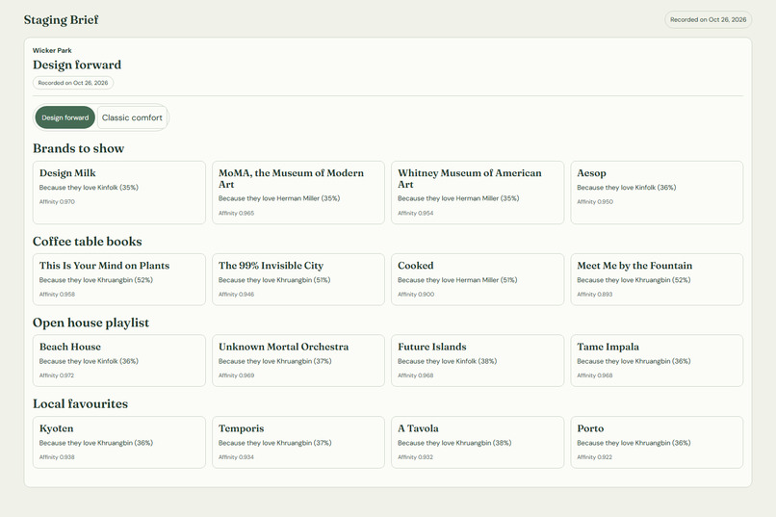This screenshot has width=776, height=517.
Task: Click Affinity 0.900 under Cooked
Action: (x=416, y=295)
